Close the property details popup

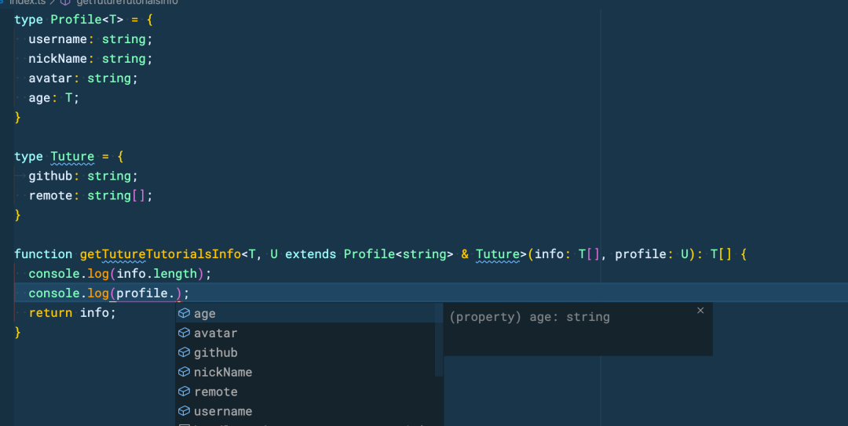pyautogui.click(x=700, y=311)
